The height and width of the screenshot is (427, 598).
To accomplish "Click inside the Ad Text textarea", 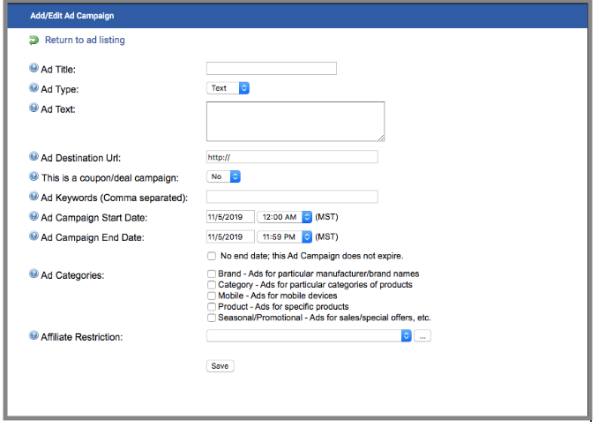I will pyautogui.click(x=295, y=122).
